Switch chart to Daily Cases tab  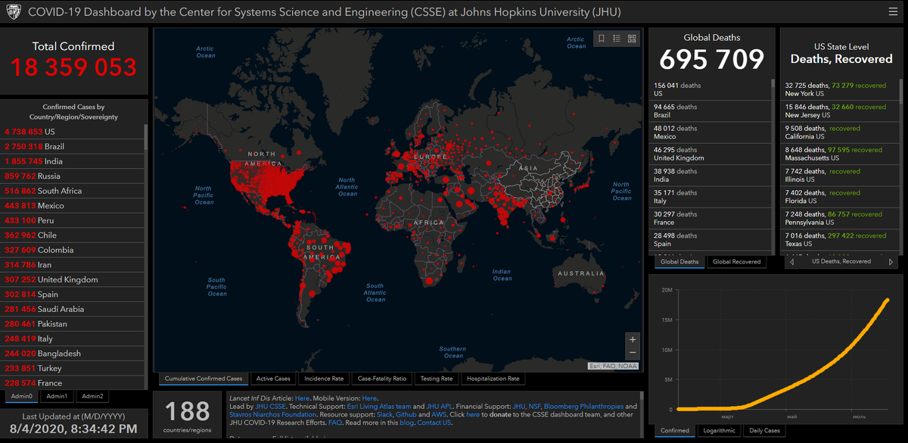coord(764,431)
